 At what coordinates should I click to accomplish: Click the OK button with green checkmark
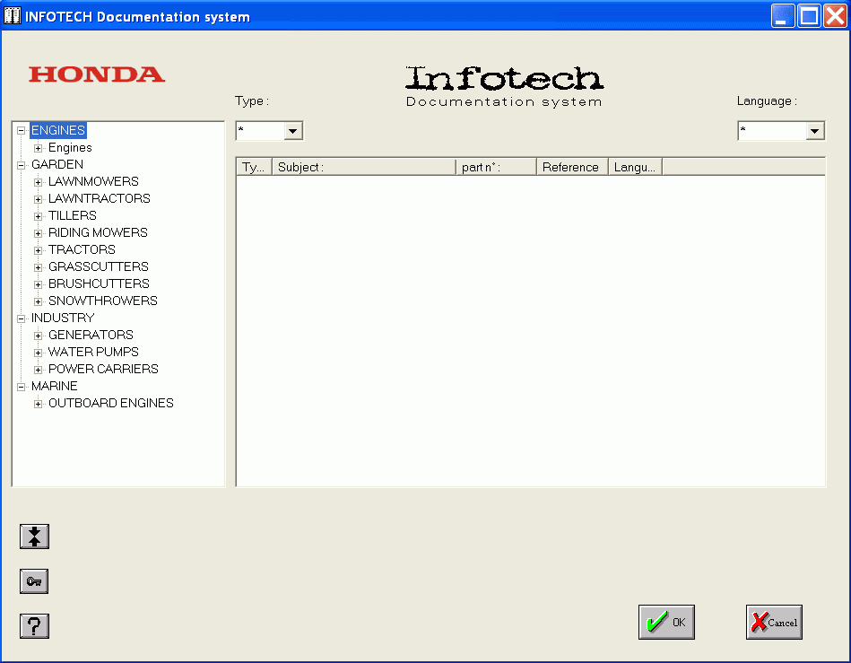[x=666, y=623]
